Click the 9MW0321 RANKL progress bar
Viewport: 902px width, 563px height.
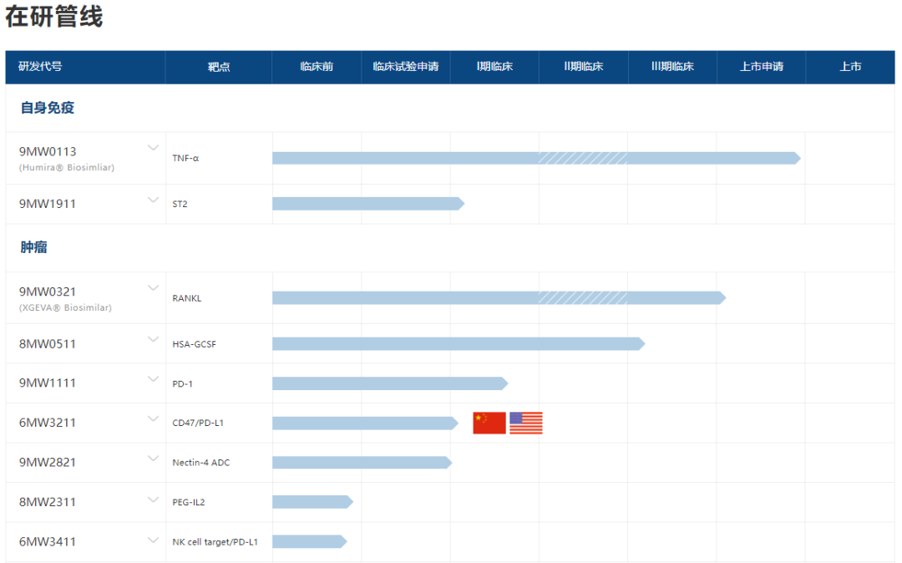[x=499, y=298]
